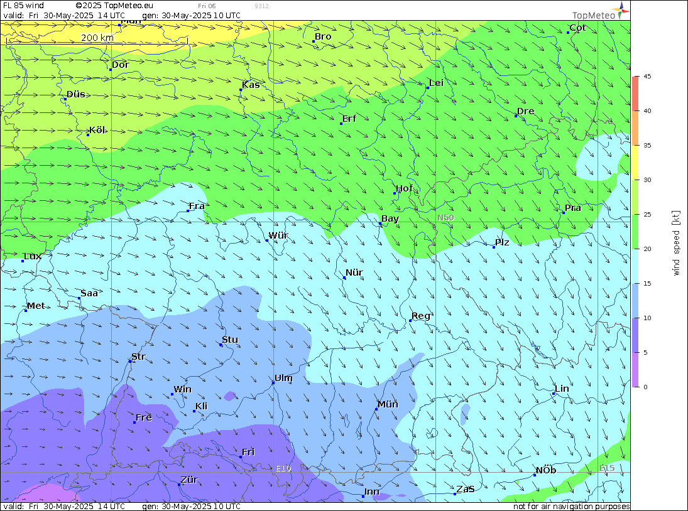
Task: Click the Met city label
Action: click(36, 306)
